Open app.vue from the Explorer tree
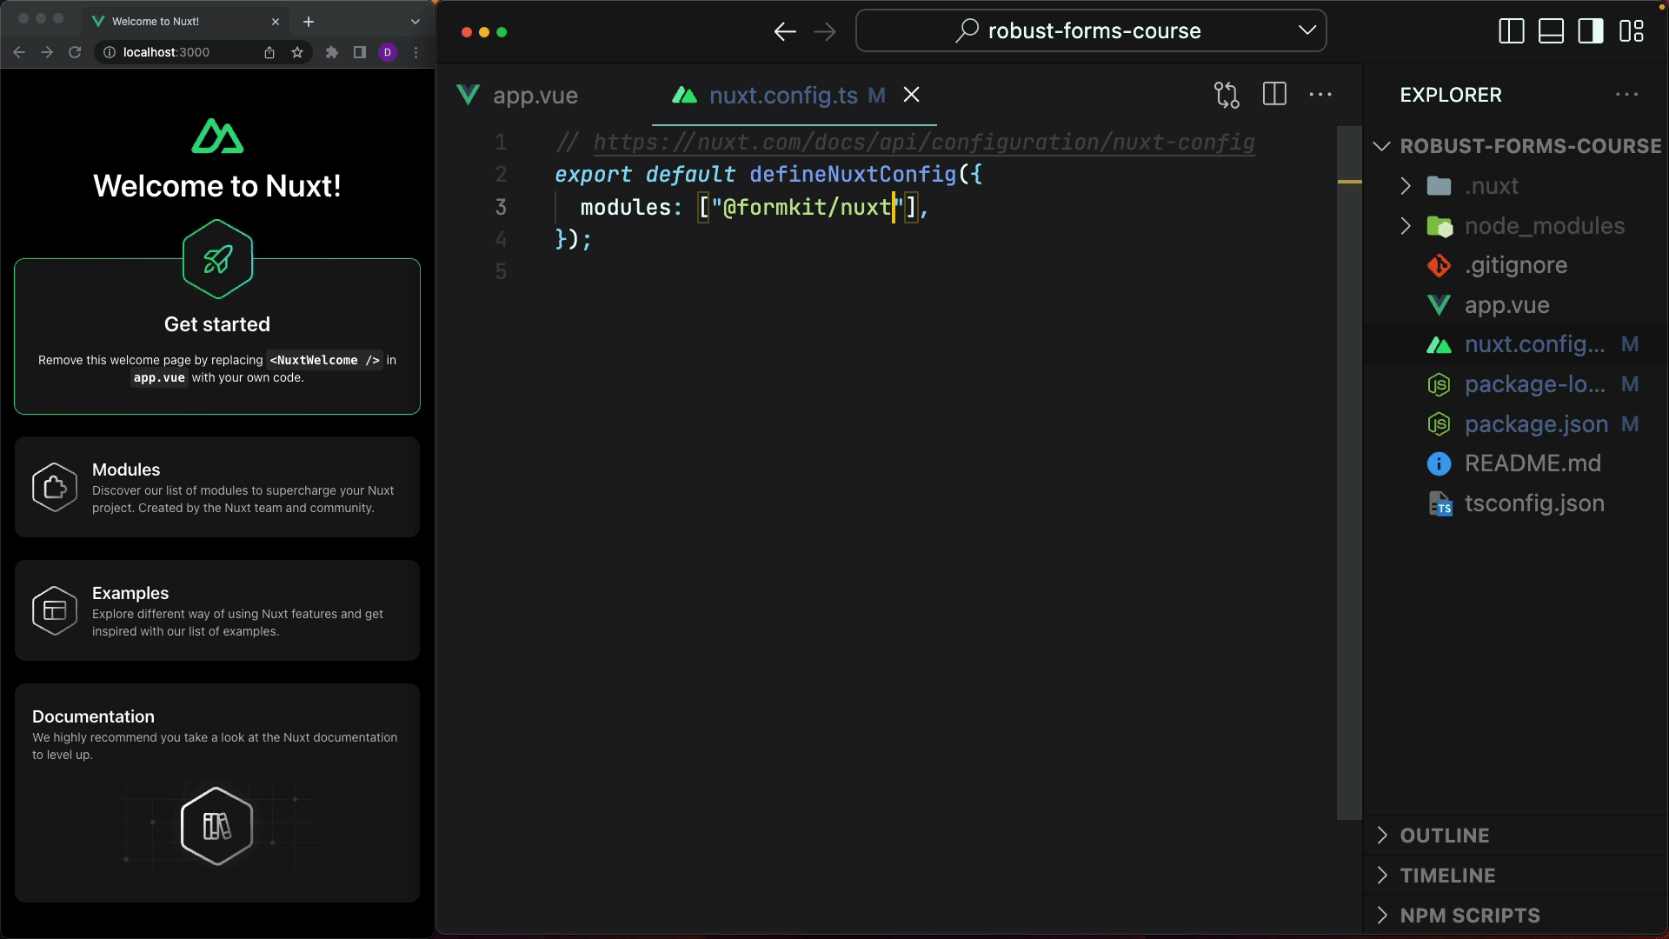1669x939 pixels. pos(1516,305)
